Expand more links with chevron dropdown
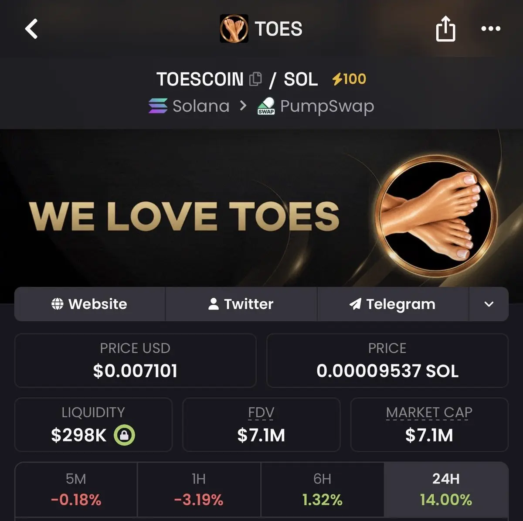 (x=489, y=304)
